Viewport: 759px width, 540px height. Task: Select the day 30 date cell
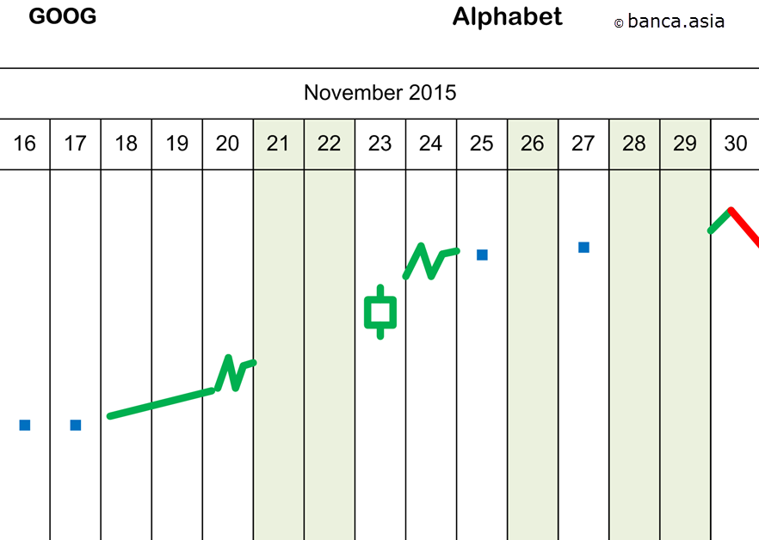point(735,144)
